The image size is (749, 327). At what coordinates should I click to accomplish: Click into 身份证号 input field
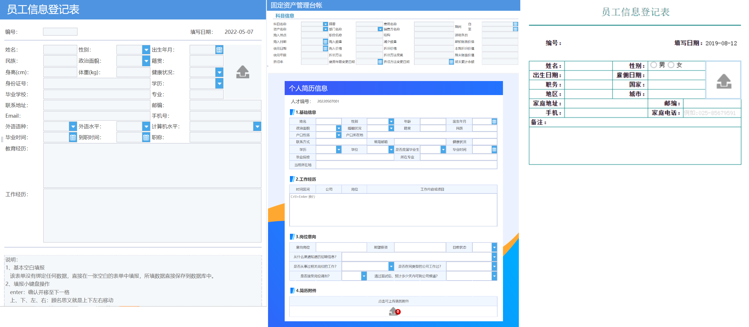click(x=96, y=84)
